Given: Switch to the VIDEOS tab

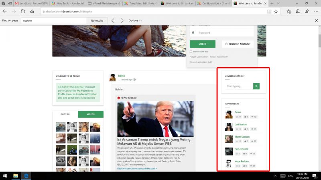Looking at the screenshot, I should [x=91, y=114].
